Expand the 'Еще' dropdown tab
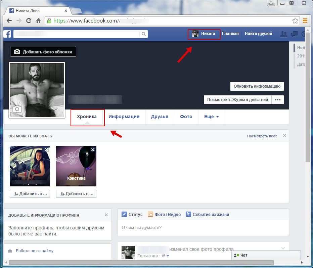Screen dimensions: 313x268 coord(212,117)
